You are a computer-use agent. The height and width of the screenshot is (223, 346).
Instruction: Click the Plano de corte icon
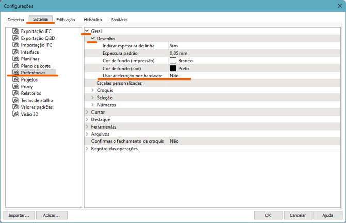(x=16, y=66)
